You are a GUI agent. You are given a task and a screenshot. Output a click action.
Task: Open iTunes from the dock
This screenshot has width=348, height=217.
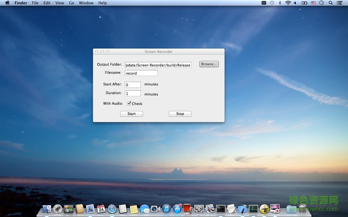coord(167,209)
